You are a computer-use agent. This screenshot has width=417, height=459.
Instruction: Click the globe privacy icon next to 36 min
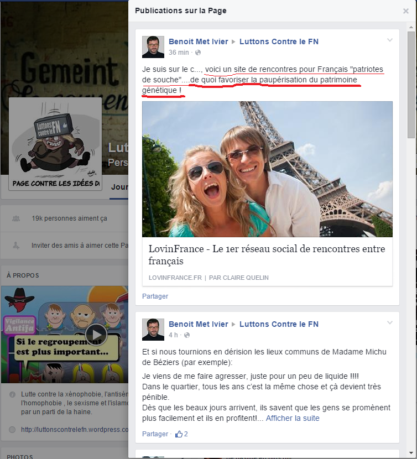coord(198,53)
